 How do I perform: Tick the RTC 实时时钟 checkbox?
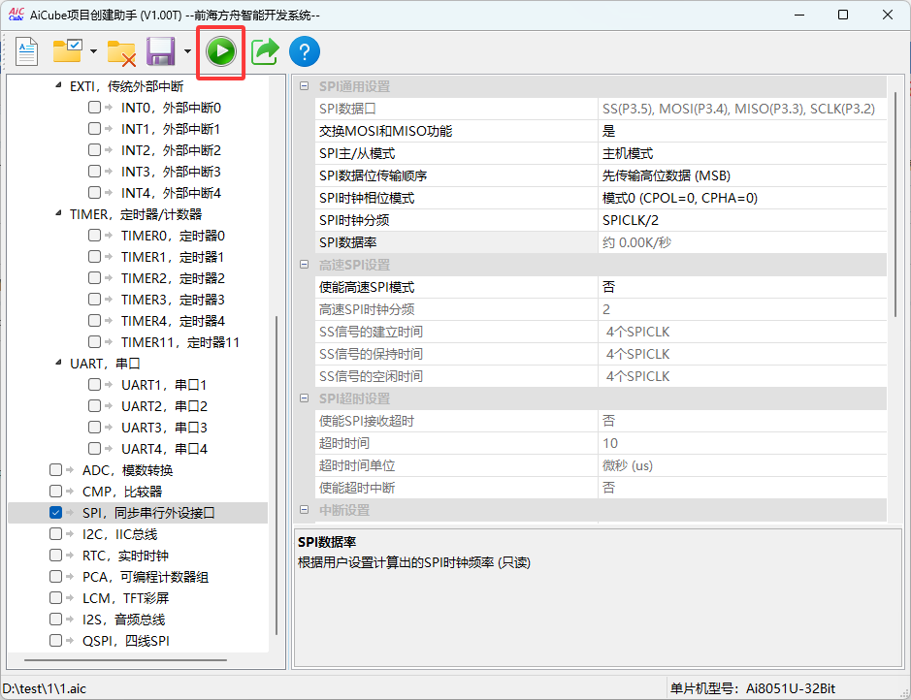pyautogui.click(x=55, y=555)
